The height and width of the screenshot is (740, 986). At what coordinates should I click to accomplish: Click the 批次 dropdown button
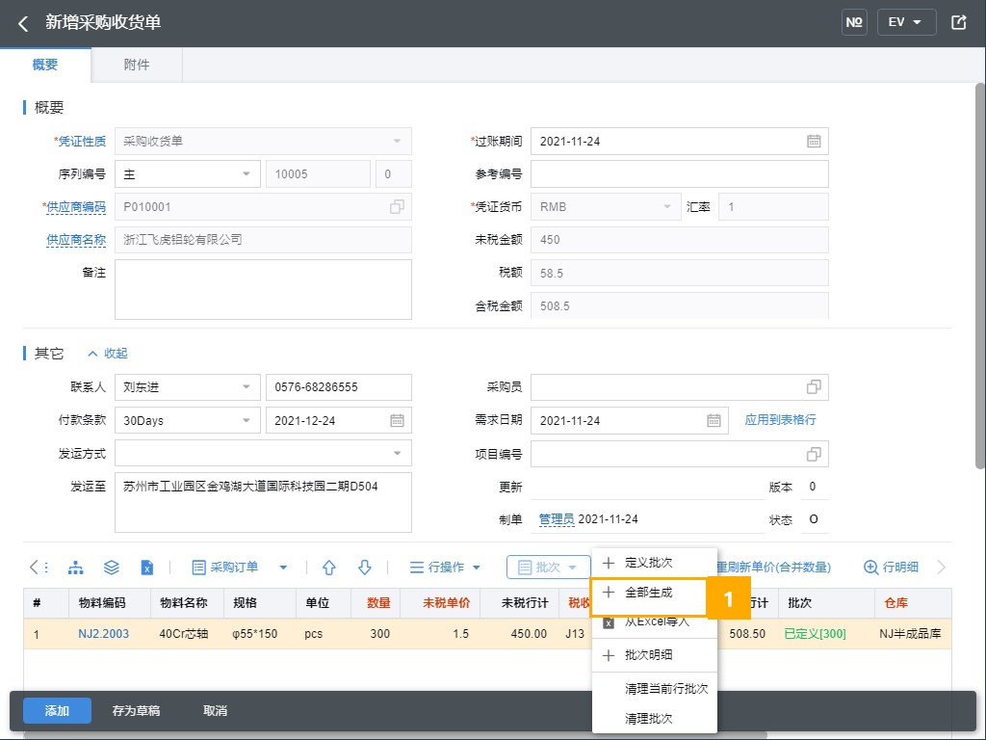[x=548, y=568]
